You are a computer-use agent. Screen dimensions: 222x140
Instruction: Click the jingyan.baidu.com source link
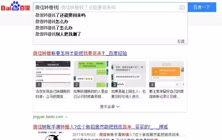pos(48,117)
